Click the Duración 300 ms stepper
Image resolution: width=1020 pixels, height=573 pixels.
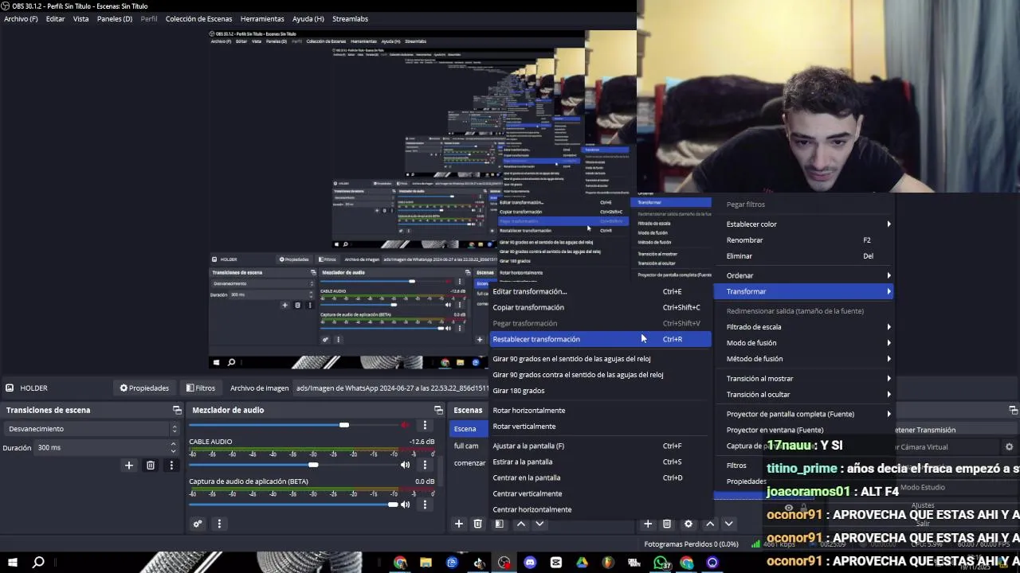(x=175, y=447)
